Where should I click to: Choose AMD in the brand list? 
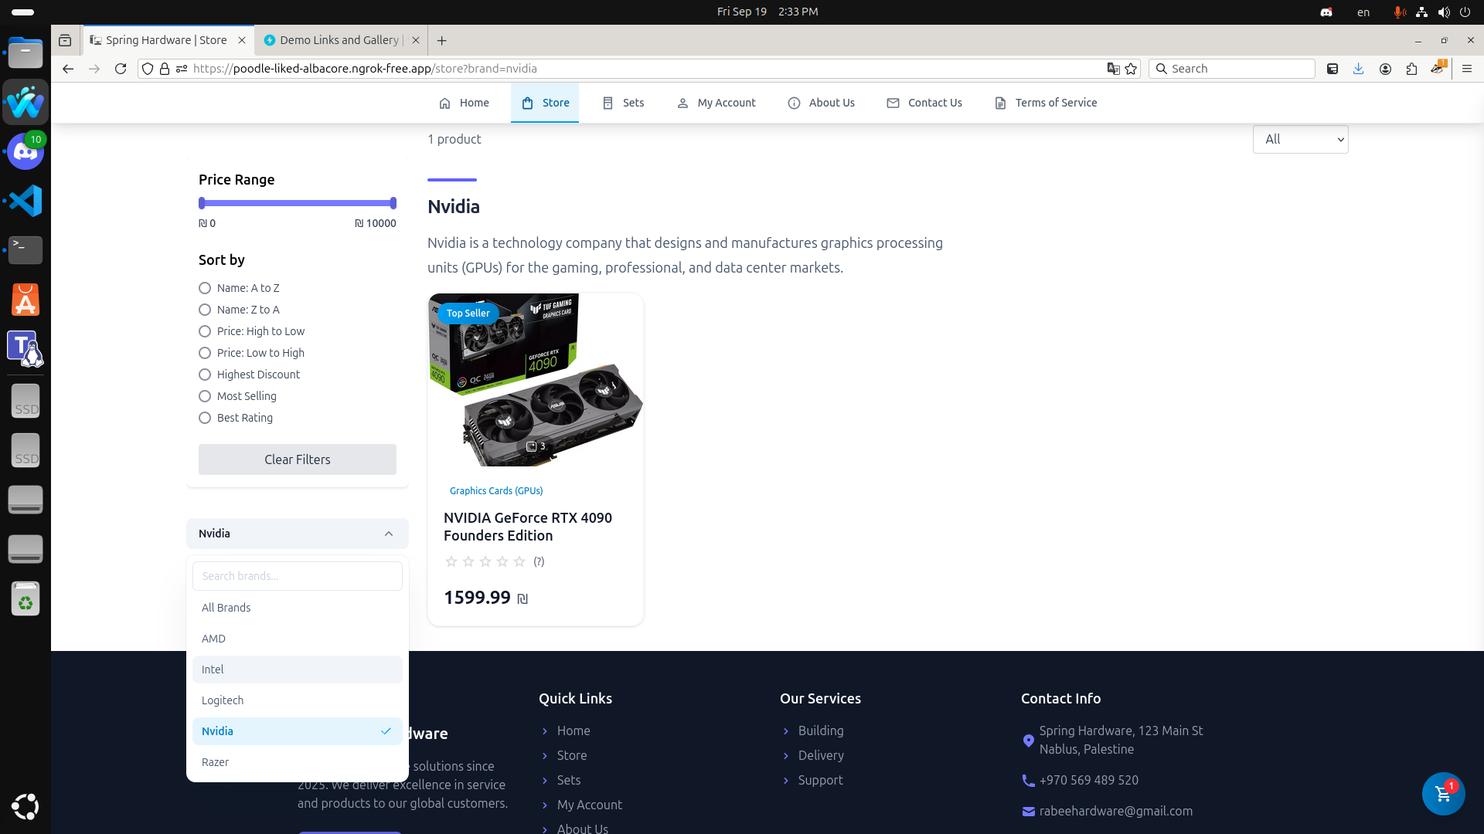point(298,639)
